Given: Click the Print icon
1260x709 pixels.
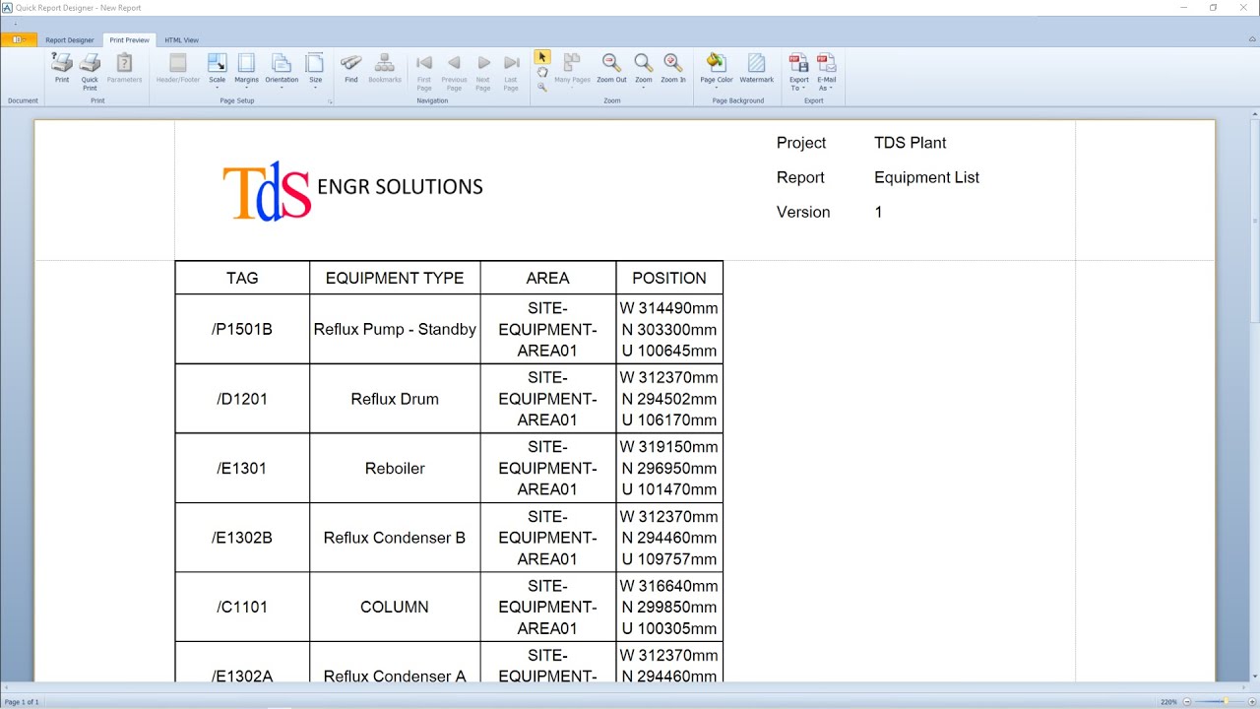Looking at the screenshot, I should [62, 69].
